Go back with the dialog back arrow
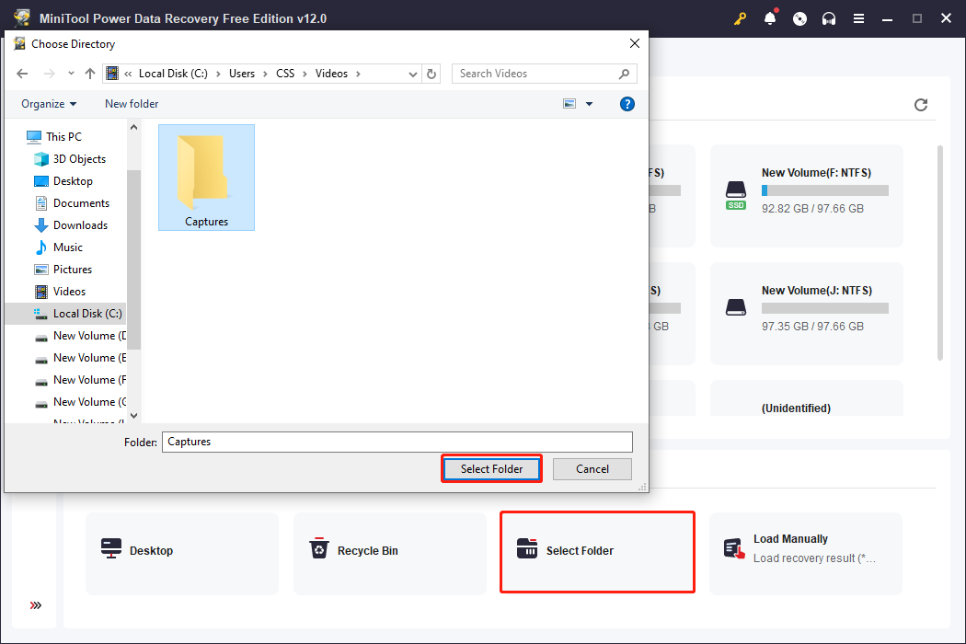 tap(22, 74)
